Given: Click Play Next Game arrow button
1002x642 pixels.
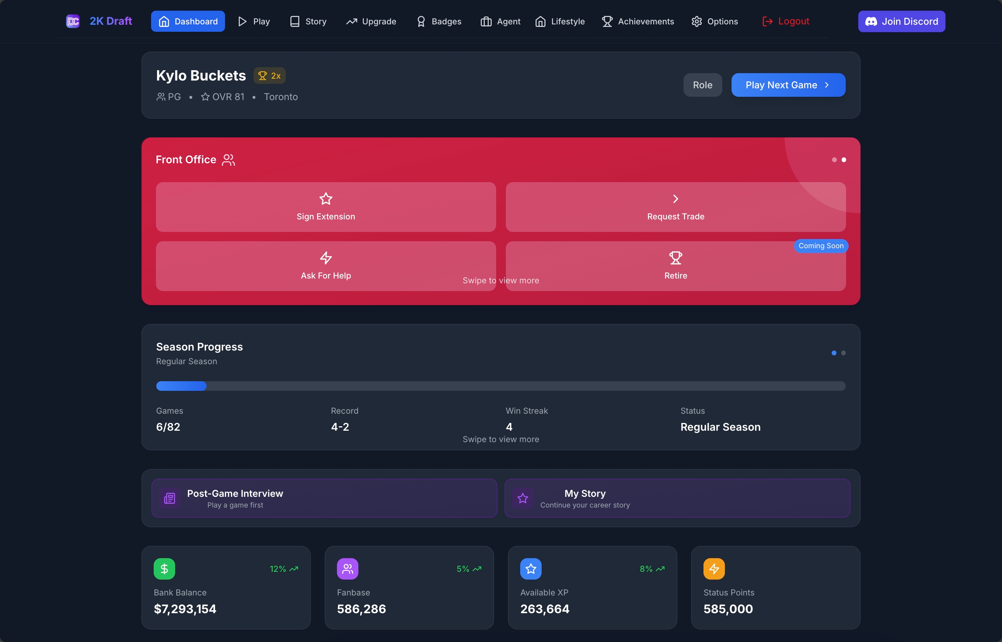Looking at the screenshot, I should click(x=788, y=85).
